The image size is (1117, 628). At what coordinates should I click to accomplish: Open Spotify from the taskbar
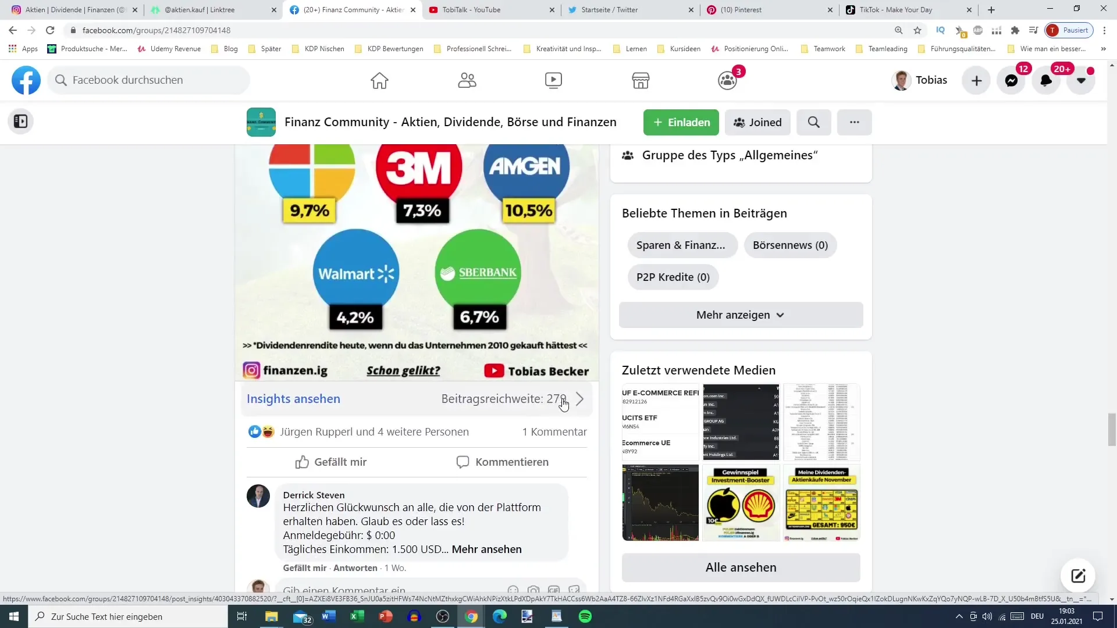pyautogui.click(x=585, y=616)
